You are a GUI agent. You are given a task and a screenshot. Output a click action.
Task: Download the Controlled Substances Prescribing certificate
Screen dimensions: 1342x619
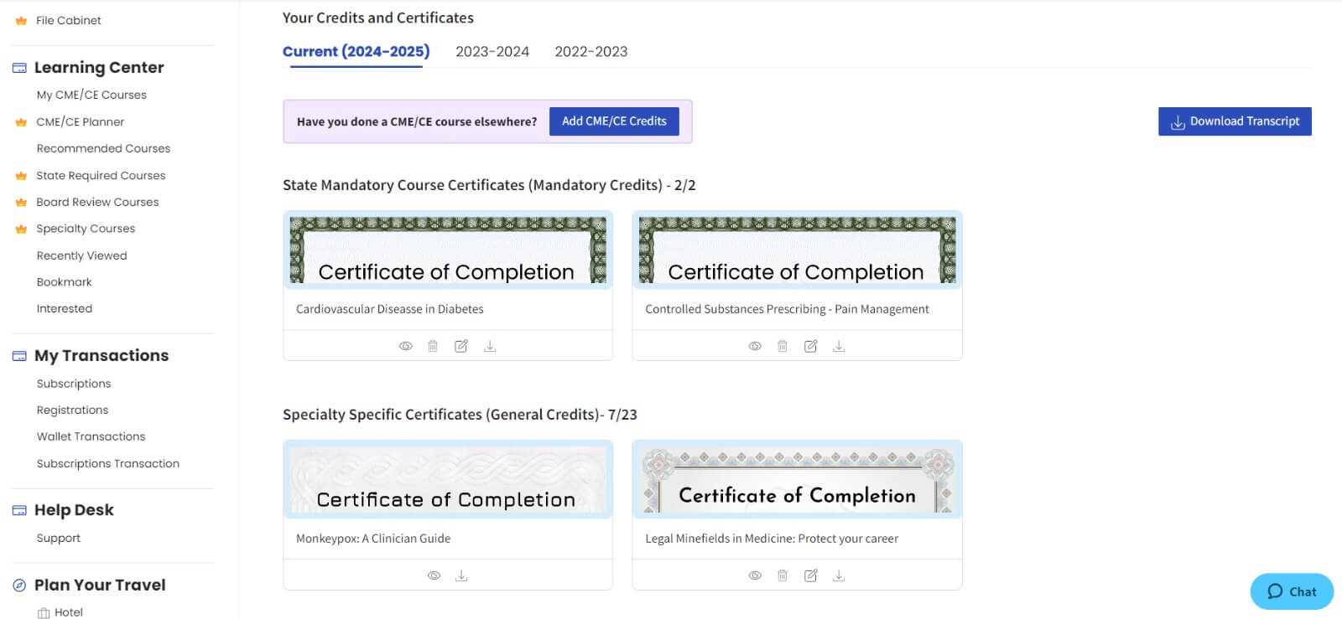[839, 346]
